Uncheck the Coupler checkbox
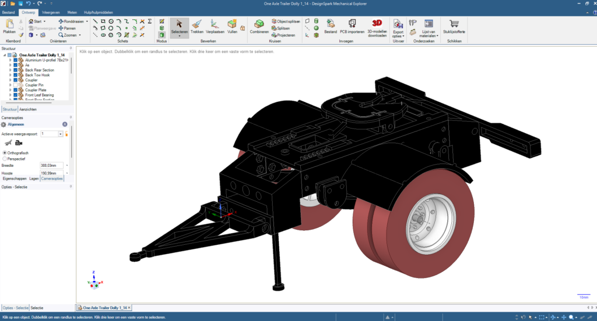597x321 pixels. (16, 80)
